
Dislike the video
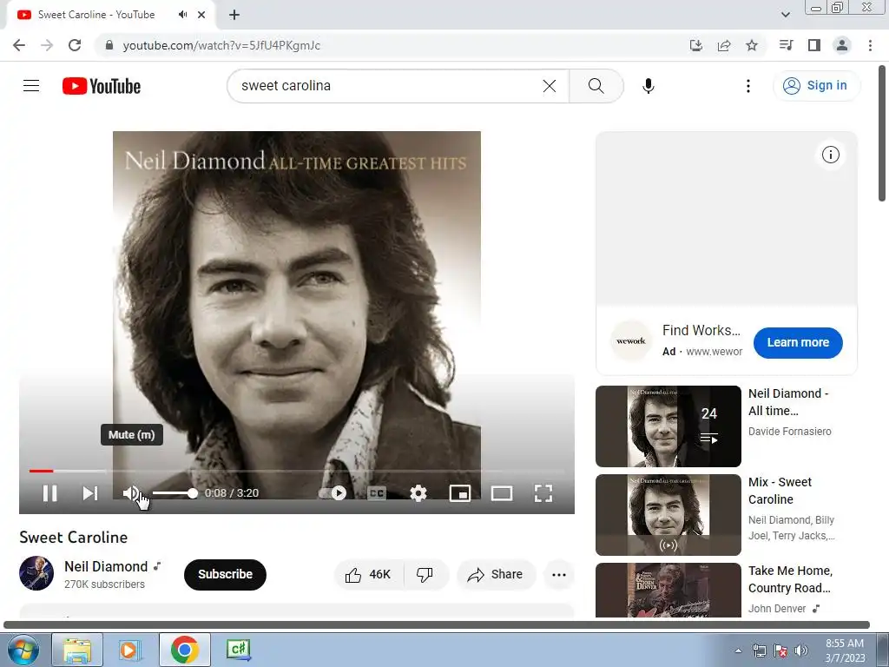tap(425, 575)
